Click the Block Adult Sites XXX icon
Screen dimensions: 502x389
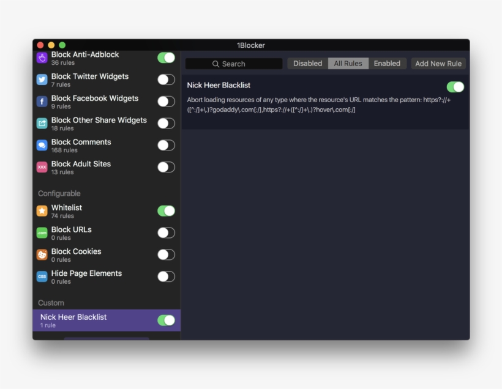point(42,167)
